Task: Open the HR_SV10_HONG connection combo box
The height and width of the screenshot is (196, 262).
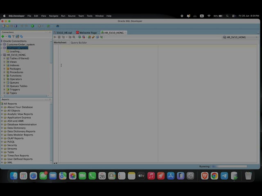Action: (240, 37)
